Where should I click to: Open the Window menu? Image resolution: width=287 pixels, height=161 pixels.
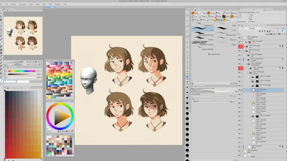click(x=58, y=4)
